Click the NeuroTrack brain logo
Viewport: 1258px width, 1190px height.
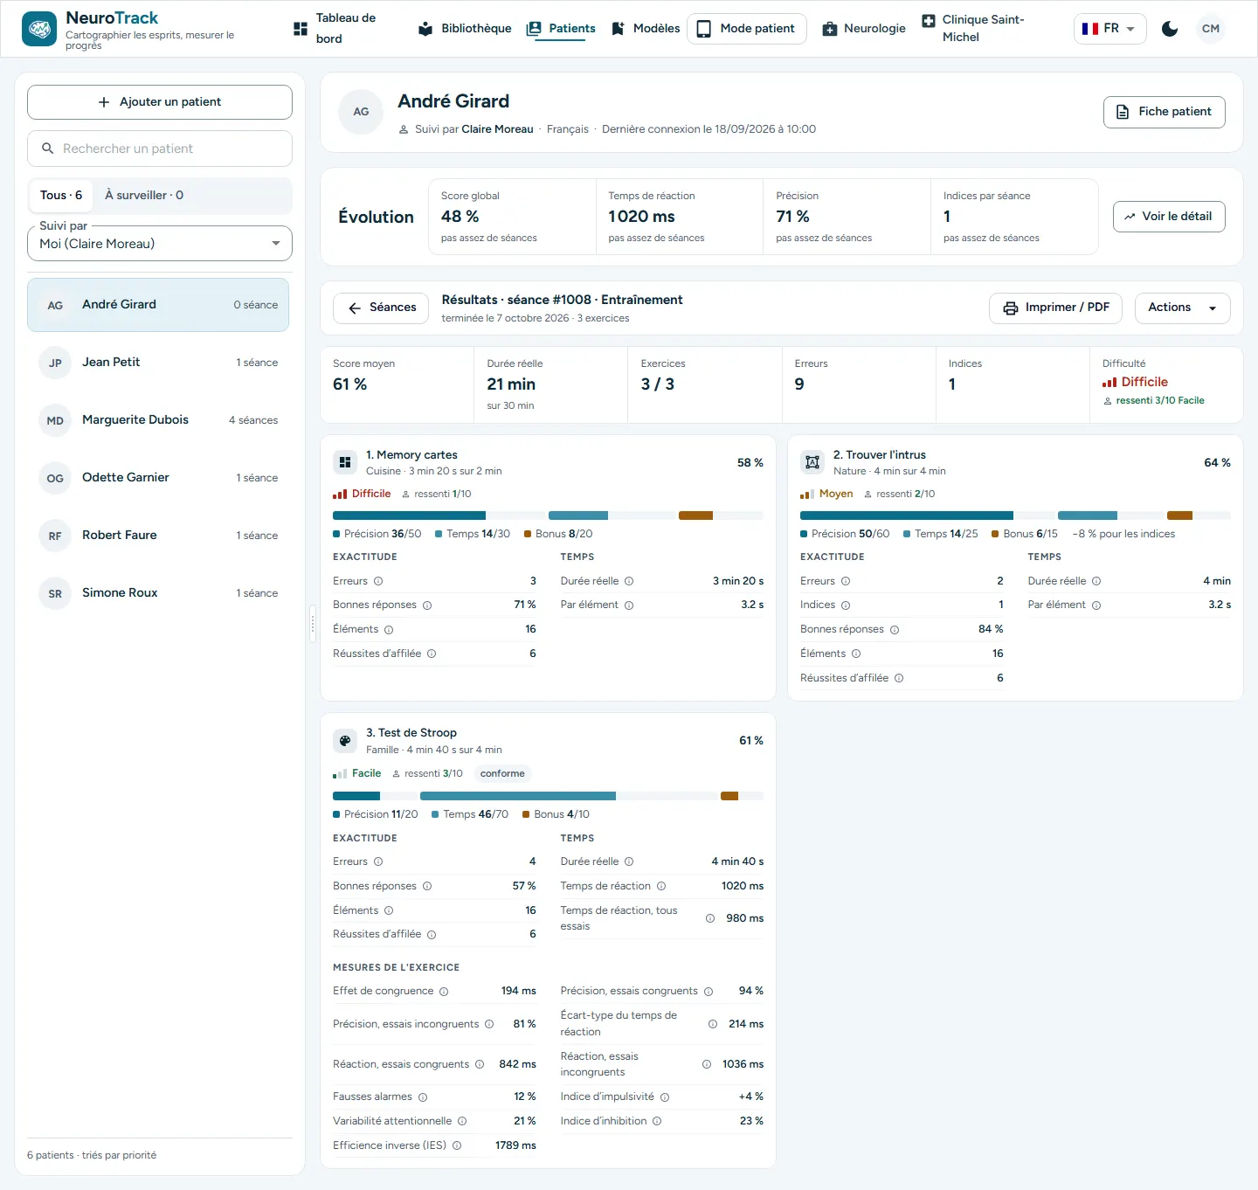pos(39,29)
